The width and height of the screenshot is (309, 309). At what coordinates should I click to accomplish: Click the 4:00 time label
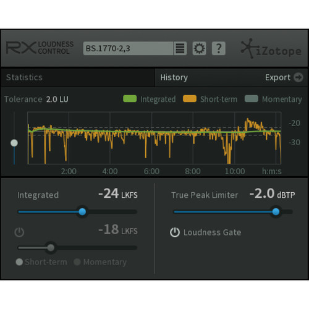[x=110, y=171]
